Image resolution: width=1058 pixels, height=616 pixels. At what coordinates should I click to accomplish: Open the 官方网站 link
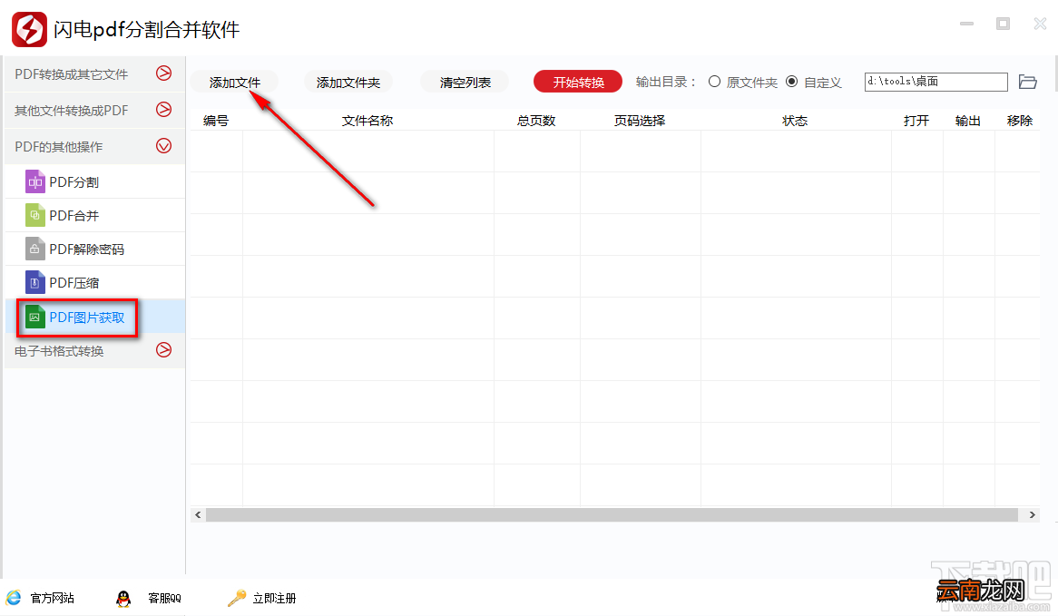[x=53, y=598]
